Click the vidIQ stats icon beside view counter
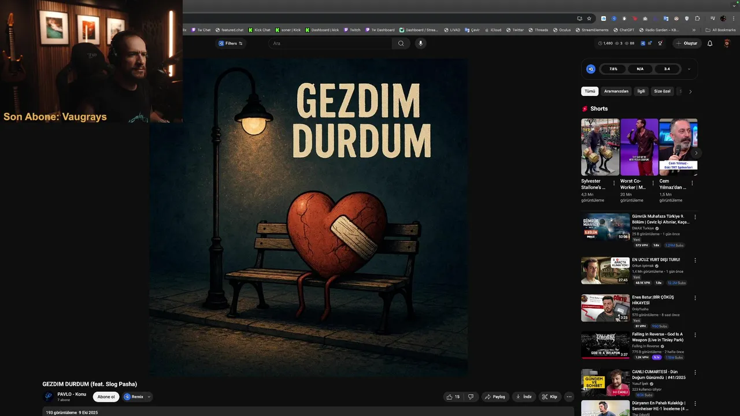The height and width of the screenshot is (416, 740). pos(643,43)
